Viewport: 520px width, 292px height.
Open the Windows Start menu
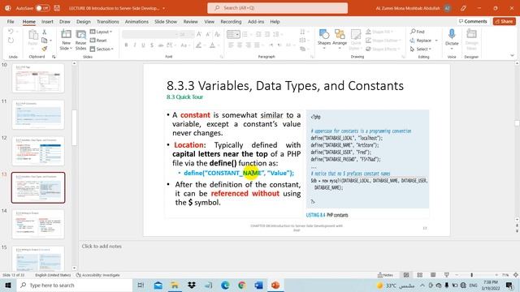tap(8, 285)
